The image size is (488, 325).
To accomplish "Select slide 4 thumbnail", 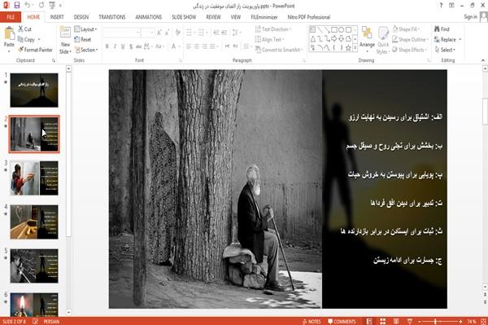I will [x=34, y=222].
